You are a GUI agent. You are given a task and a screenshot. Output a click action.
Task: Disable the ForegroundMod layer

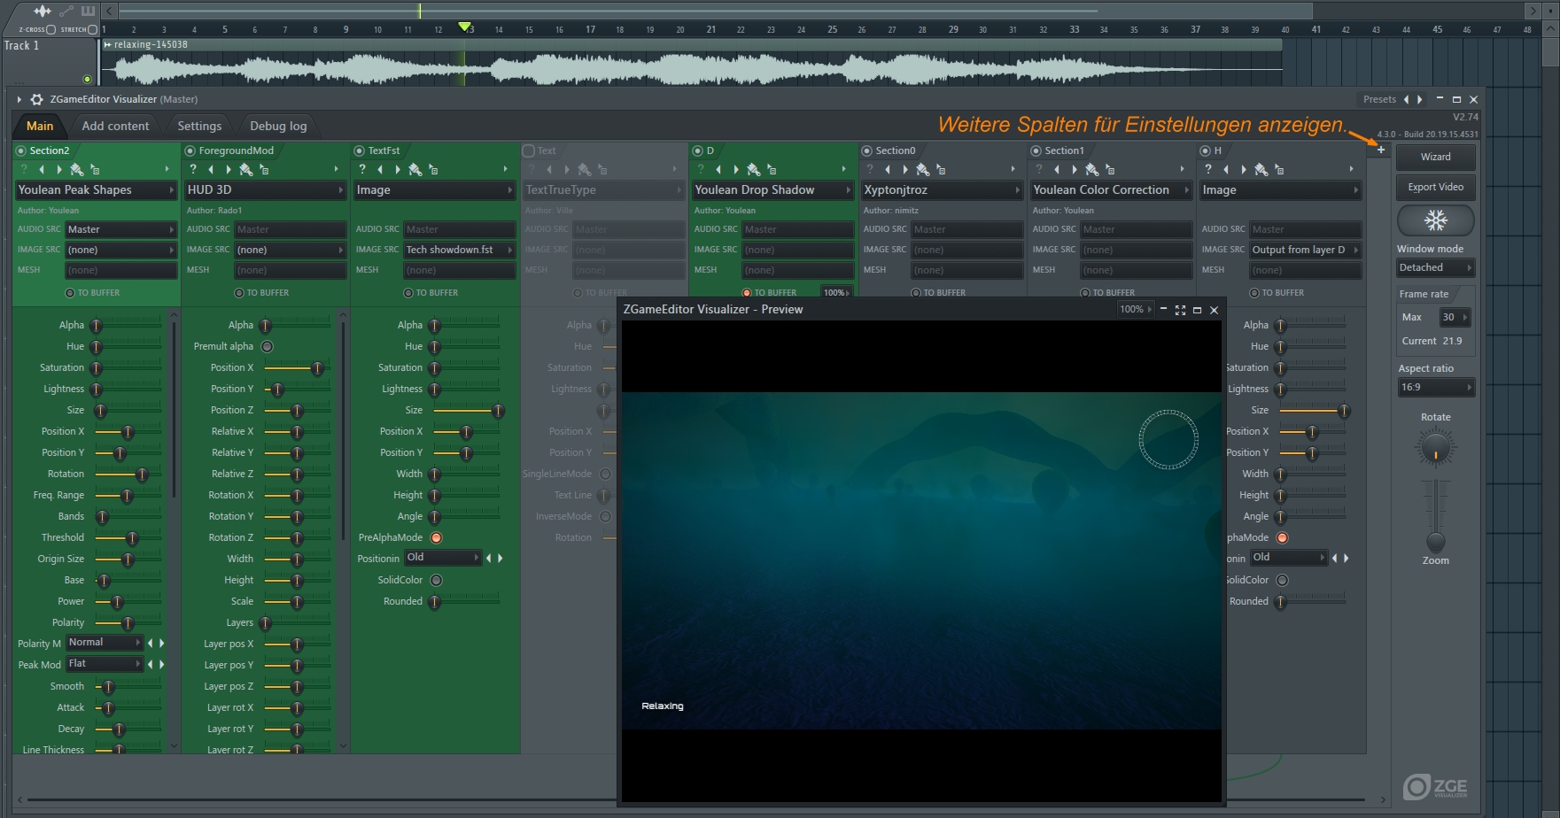pos(190,150)
